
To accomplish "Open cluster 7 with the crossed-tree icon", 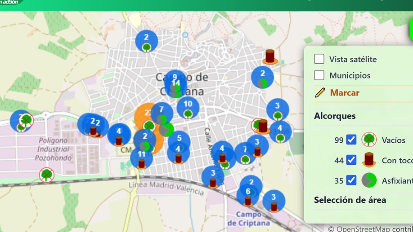I will pyautogui.click(x=245, y=153).
